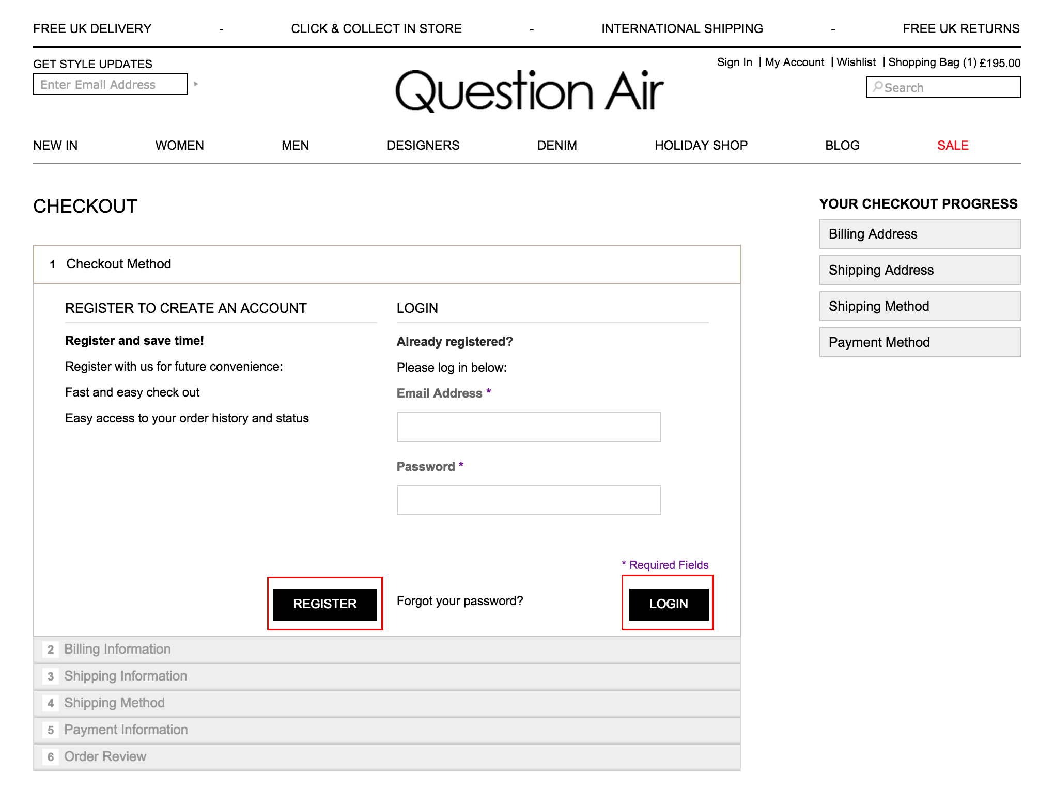The height and width of the screenshot is (791, 1054).
Task: Click the newsletter email submit arrow icon
Action: [196, 84]
